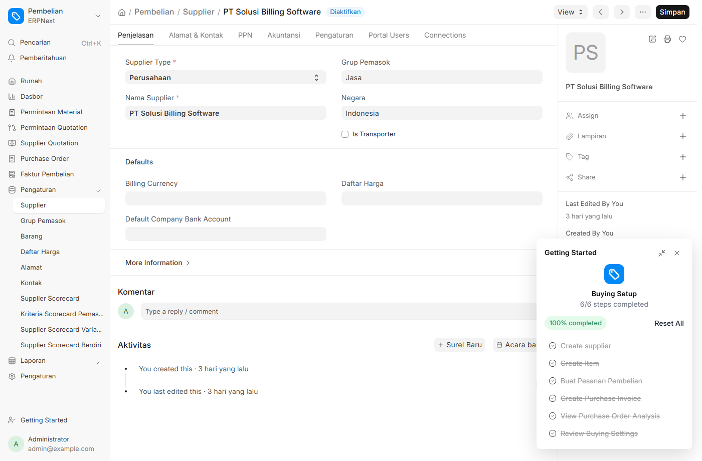Switch to Alamat & Kontak tab

[x=196, y=35]
